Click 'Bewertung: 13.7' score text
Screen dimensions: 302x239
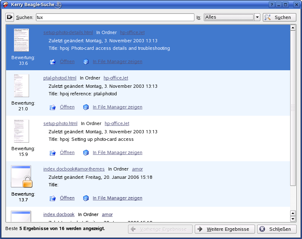(x=23, y=197)
